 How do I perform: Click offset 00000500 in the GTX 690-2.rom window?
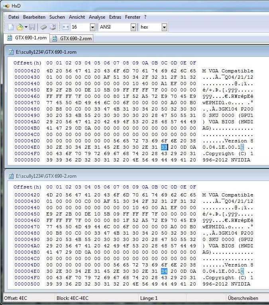tap(27, 284)
